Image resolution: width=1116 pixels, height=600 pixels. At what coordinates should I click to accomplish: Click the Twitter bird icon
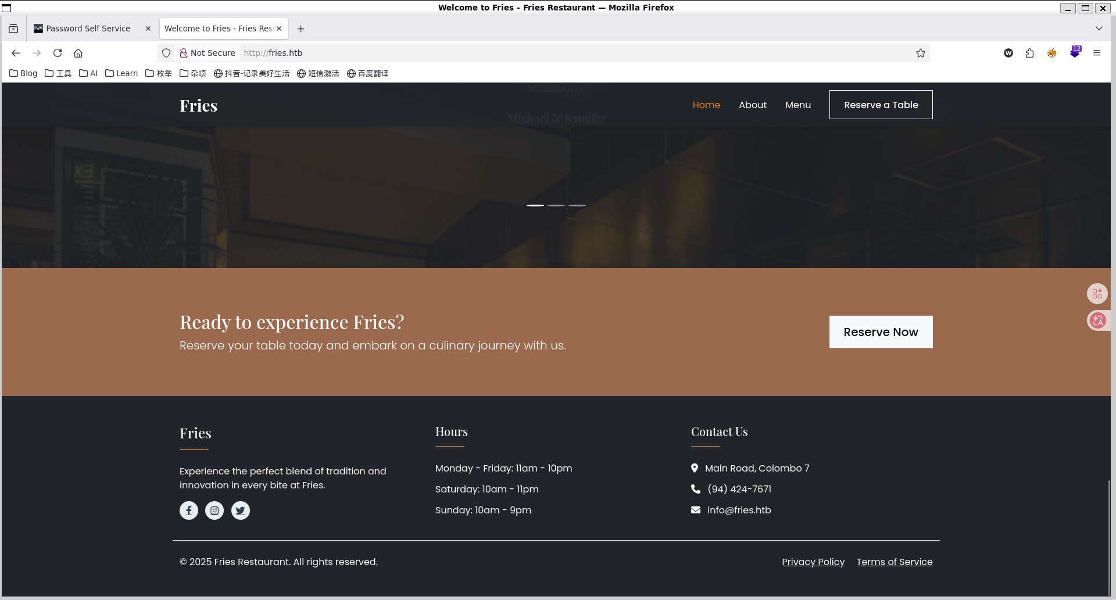[x=241, y=510]
